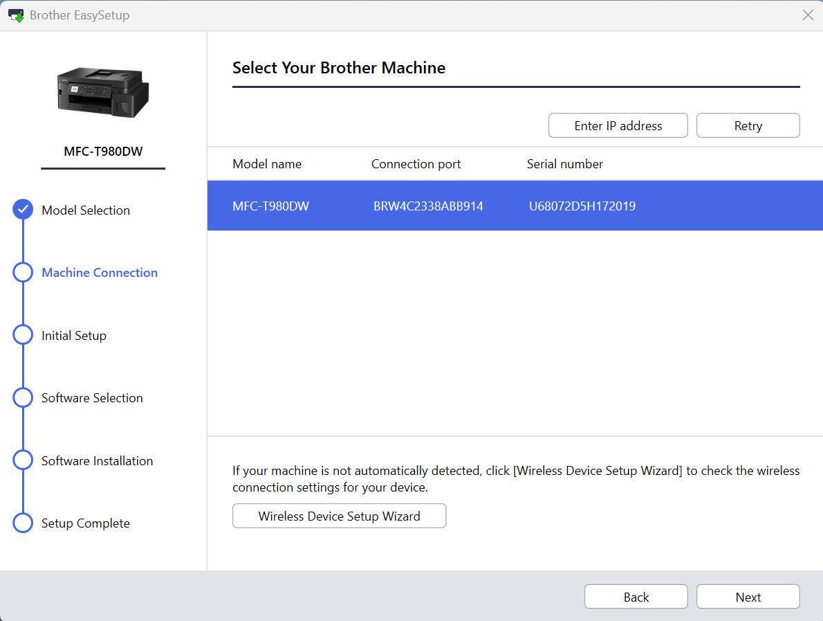Click the Software Selection step label
823x621 pixels.
pyautogui.click(x=92, y=397)
